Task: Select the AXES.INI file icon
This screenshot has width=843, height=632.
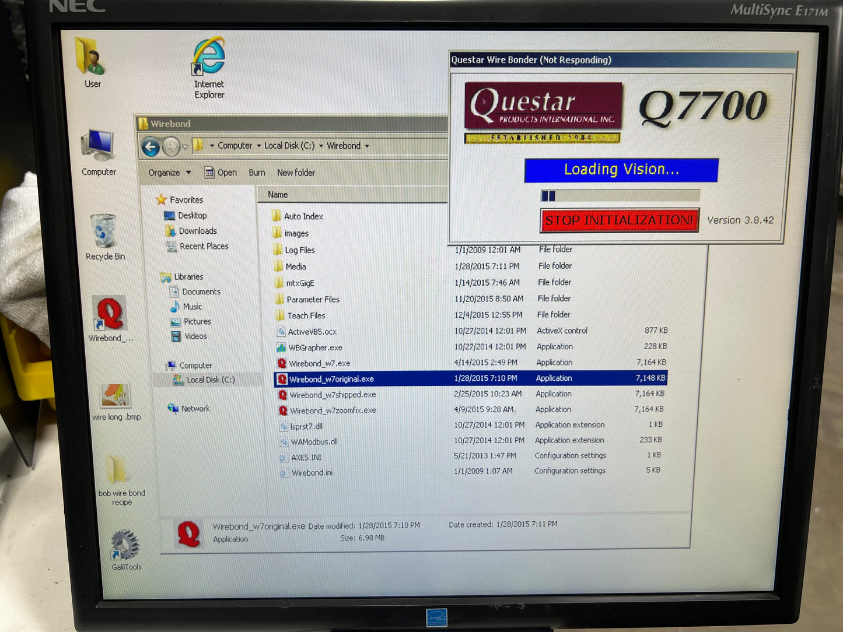Action: pyautogui.click(x=284, y=458)
